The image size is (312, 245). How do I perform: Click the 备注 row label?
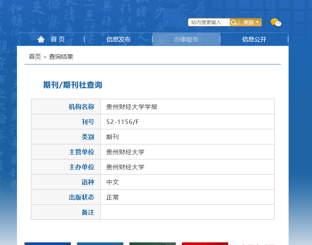click(x=88, y=212)
